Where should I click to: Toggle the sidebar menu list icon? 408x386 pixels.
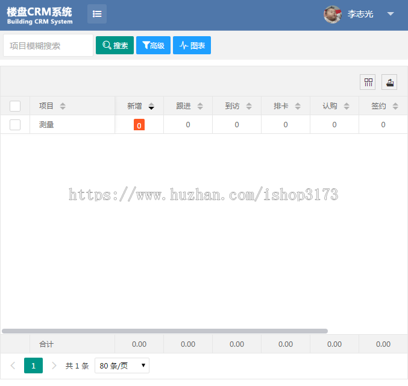click(x=97, y=14)
